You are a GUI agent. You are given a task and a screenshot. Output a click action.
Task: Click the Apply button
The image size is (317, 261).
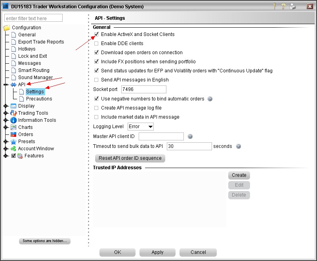coord(157,252)
